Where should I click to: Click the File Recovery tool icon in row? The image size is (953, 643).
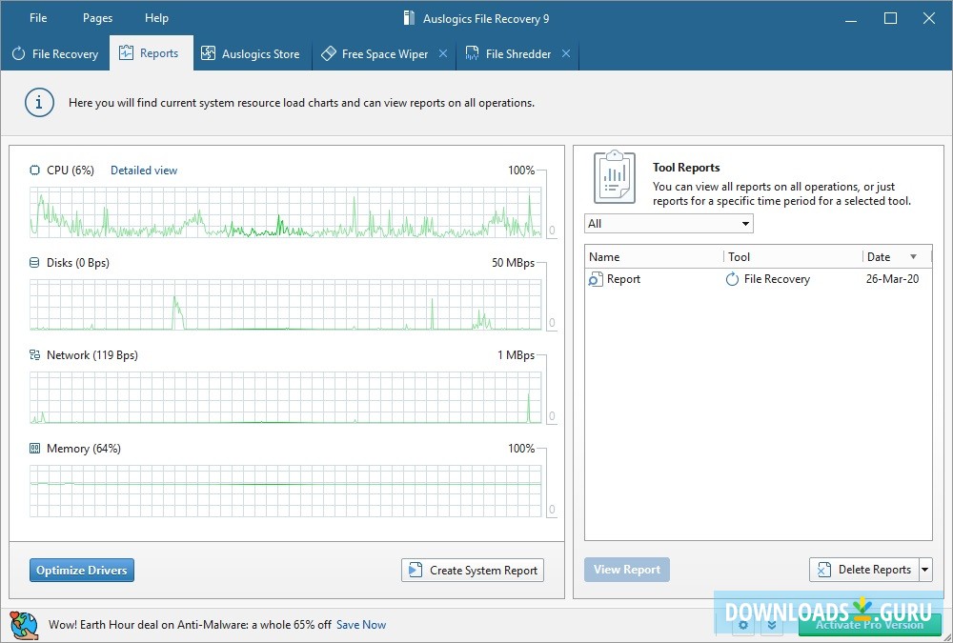pos(732,279)
